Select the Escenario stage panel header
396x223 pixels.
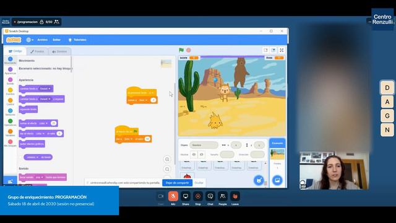coord(277,143)
